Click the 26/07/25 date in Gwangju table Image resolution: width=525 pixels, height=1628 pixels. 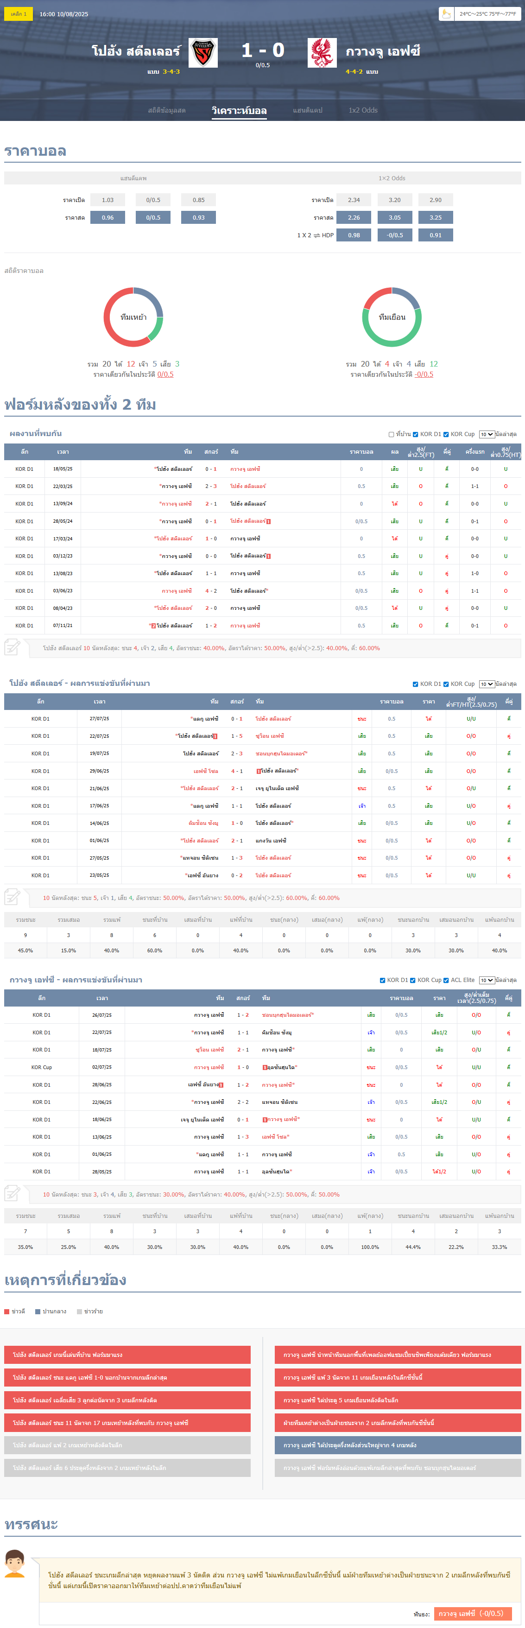pos(102,1015)
